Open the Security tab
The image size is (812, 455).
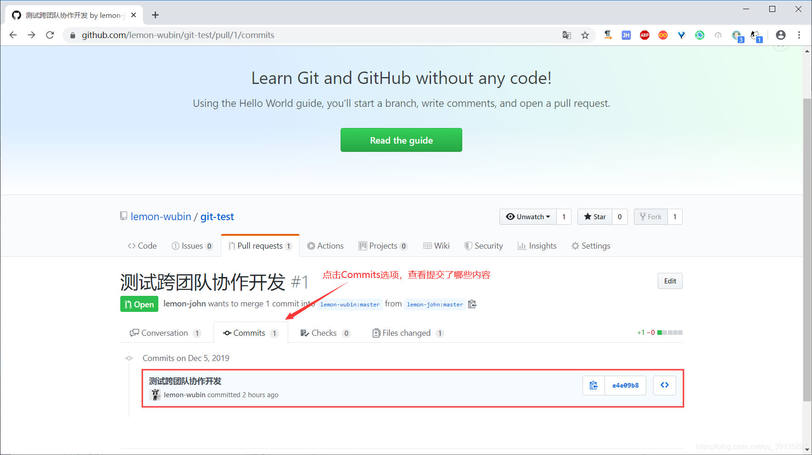pos(484,246)
